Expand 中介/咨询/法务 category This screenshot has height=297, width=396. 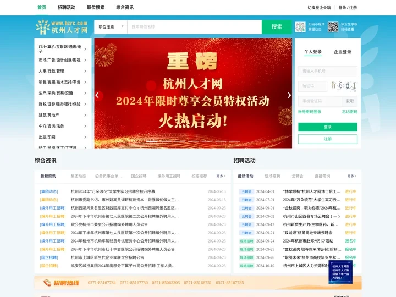(x=62, y=126)
